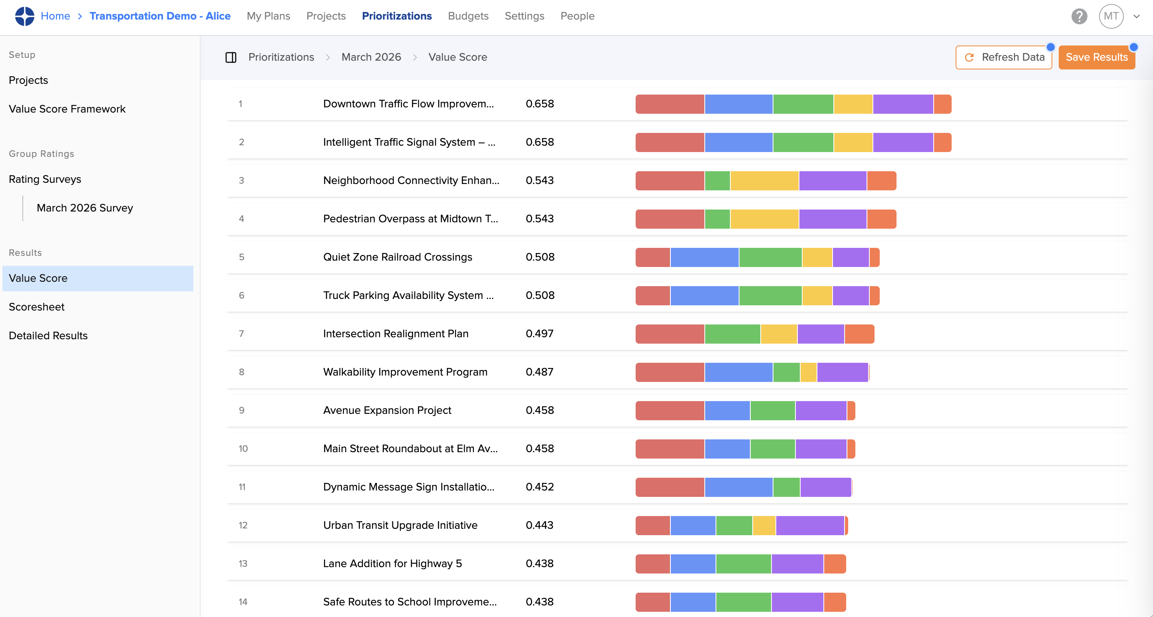Click purple segment of Urban Transit Upgrade bar

pyautogui.click(x=810, y=525)
